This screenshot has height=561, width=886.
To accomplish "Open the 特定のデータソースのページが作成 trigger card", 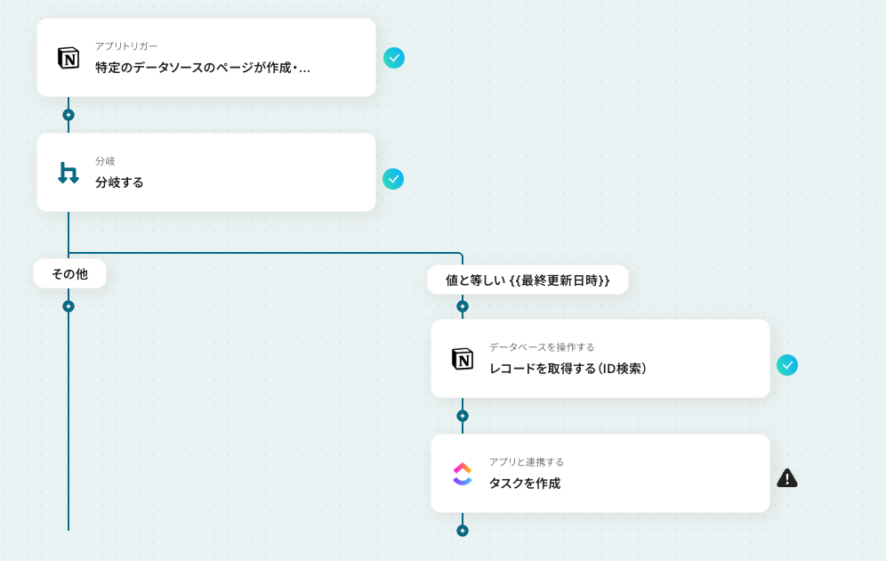I will (x=206, y=58).
